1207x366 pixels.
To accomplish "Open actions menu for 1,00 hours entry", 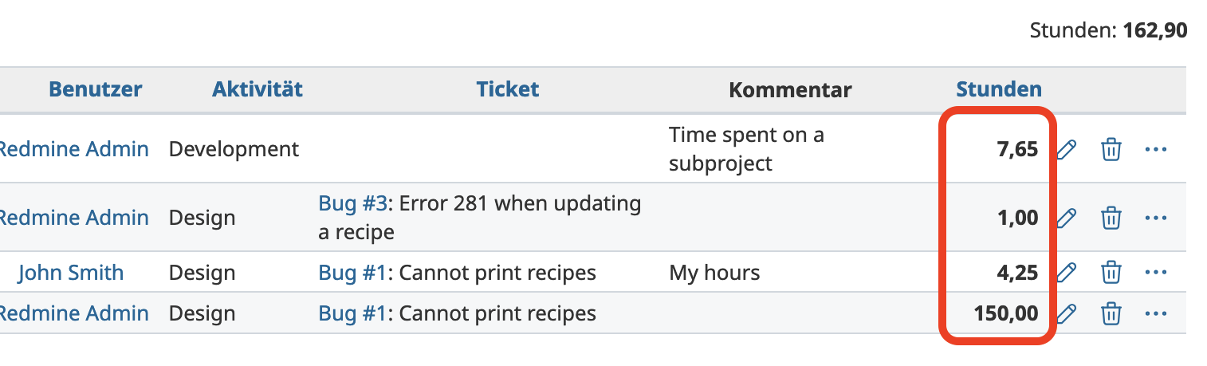I will coord(1155,218).
